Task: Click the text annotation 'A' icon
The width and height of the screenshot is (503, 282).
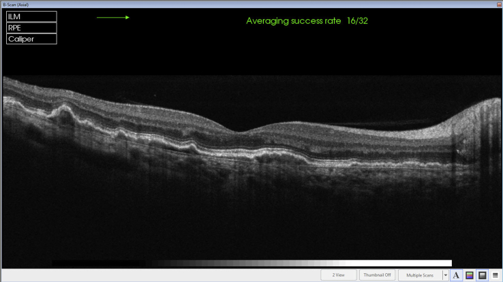Action: point(456,275)
